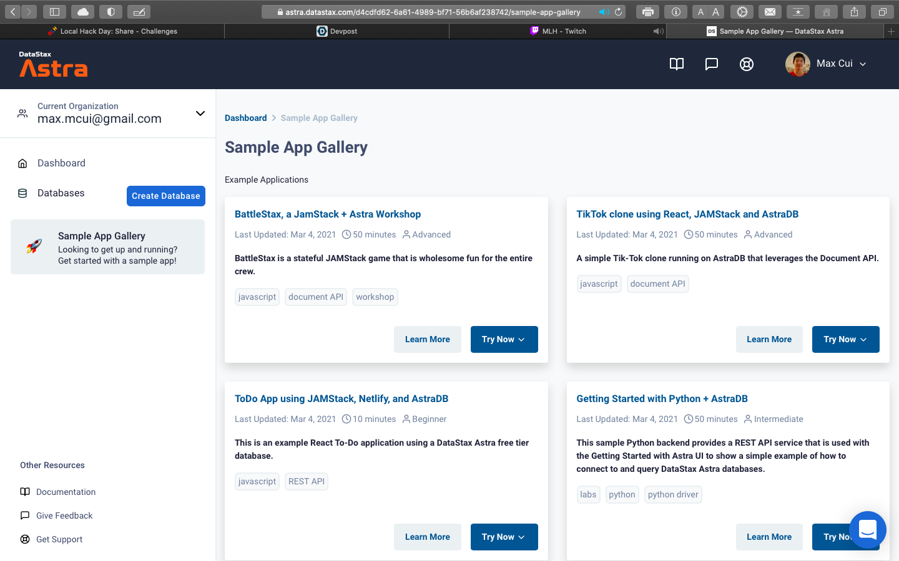Viewport: 899px width, 561px height.
Task: Click the DataStax Astra logo
Action: point(53,64)
